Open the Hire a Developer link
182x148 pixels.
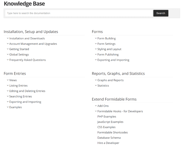[x=108, y=143]
